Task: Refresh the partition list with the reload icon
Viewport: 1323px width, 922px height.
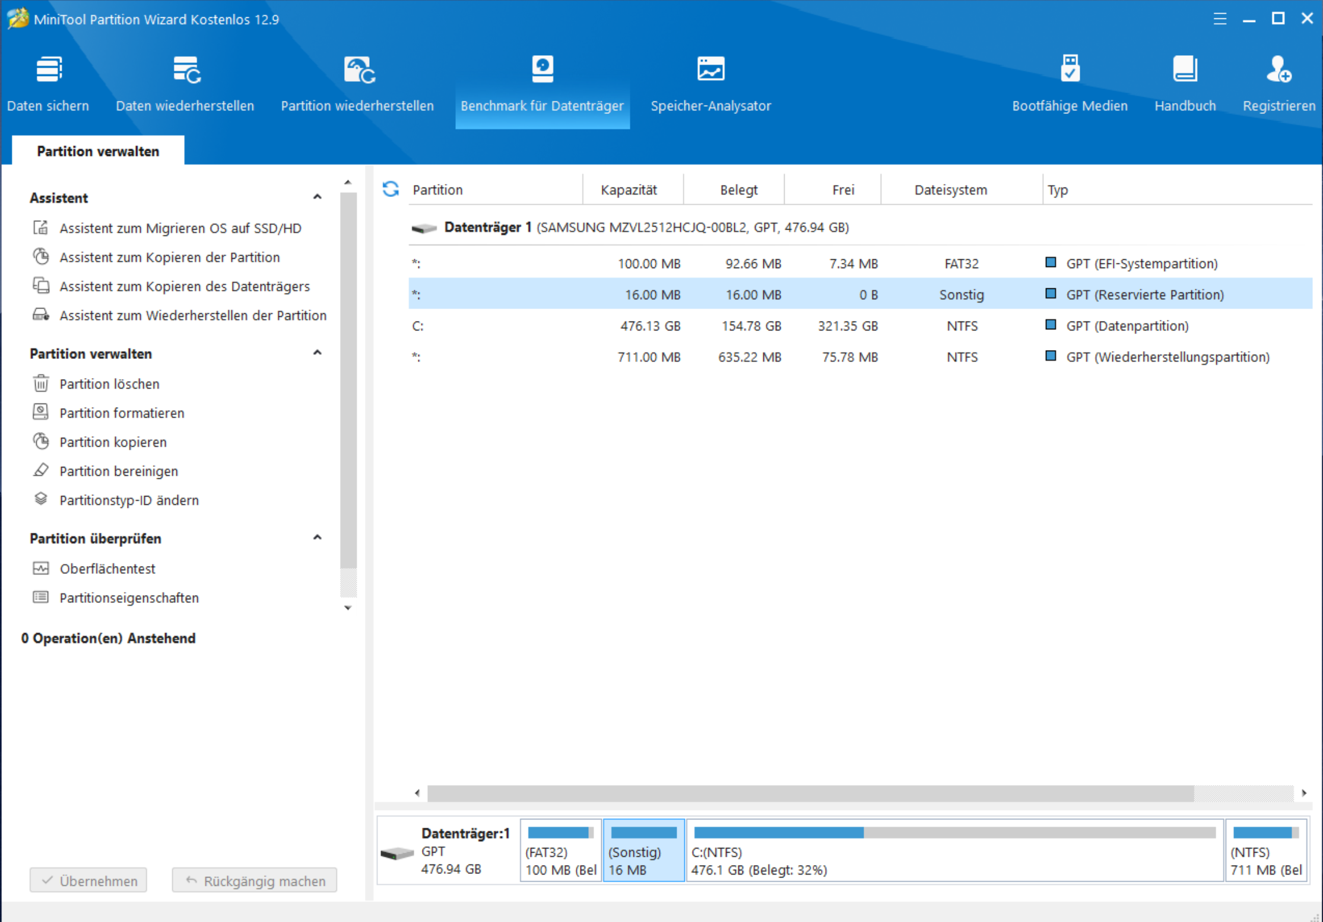Action: point(391,189)
